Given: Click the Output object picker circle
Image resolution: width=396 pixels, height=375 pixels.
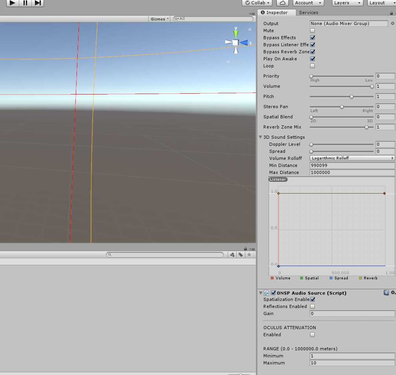Looking at the screenshot, I should (392, 24).
